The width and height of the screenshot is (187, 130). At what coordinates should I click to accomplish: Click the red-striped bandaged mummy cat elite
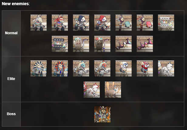92,90
